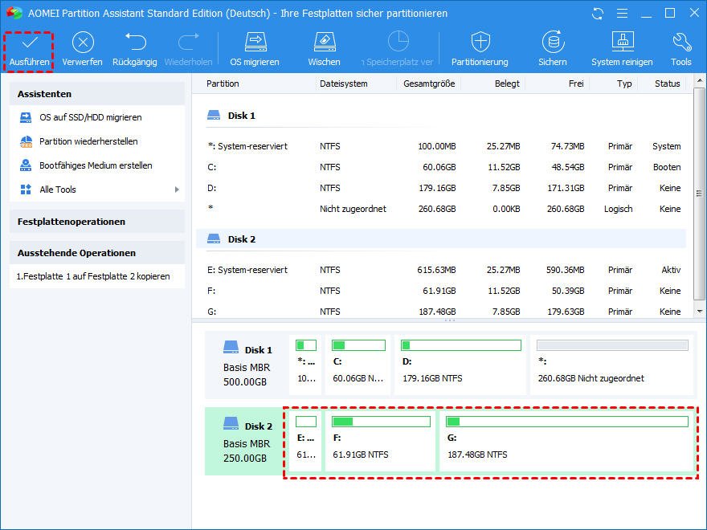
Task: Click the AOMEI app logo icon
Action: click(14, 13)
